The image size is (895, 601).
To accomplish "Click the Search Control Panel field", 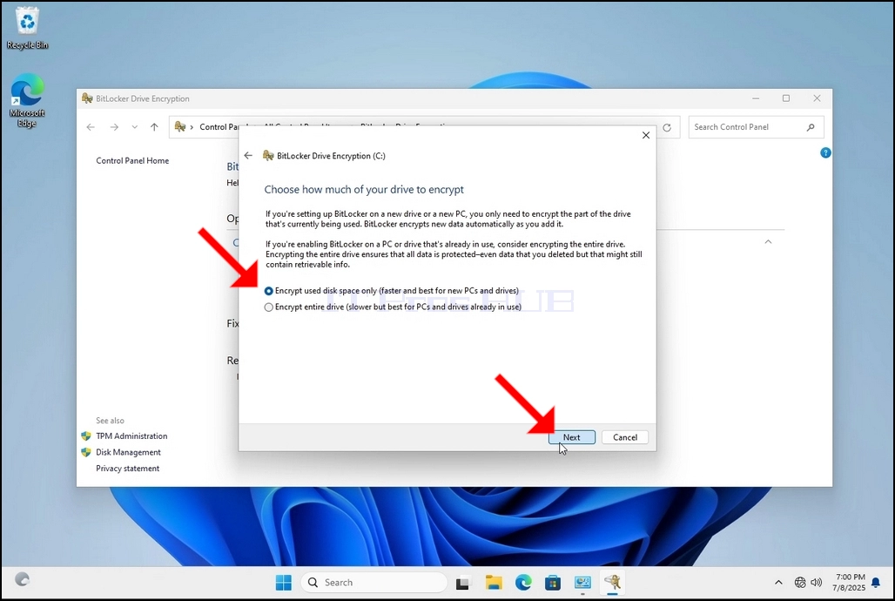I will click(756, 127).
